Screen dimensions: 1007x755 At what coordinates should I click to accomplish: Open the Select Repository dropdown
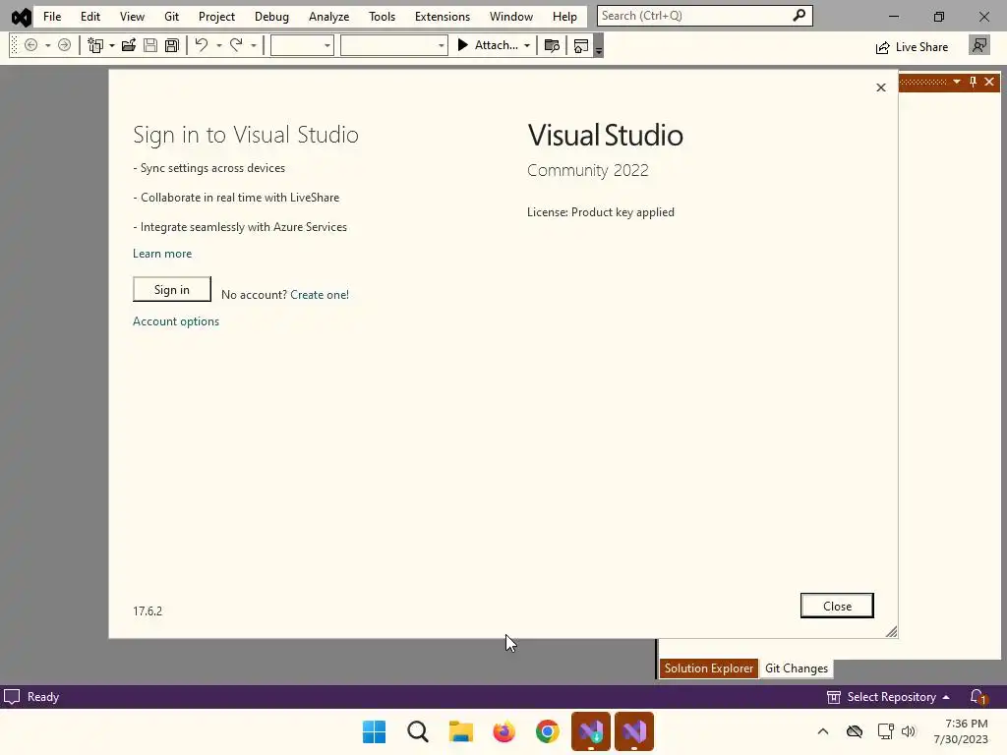[x=888, y=697]
